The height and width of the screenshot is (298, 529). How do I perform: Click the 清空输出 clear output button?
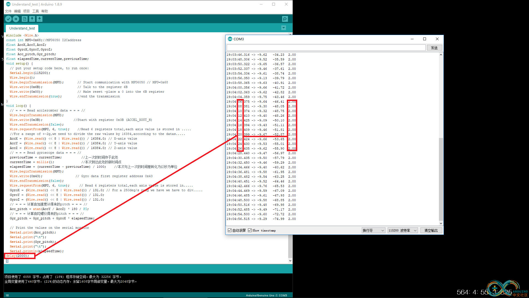point(431,230)
